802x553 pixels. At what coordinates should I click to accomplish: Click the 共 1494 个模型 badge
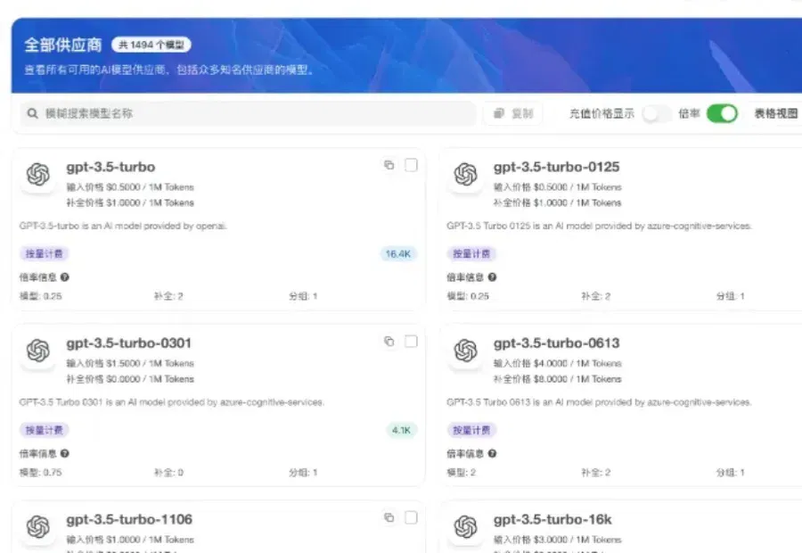tap(151, 45)
